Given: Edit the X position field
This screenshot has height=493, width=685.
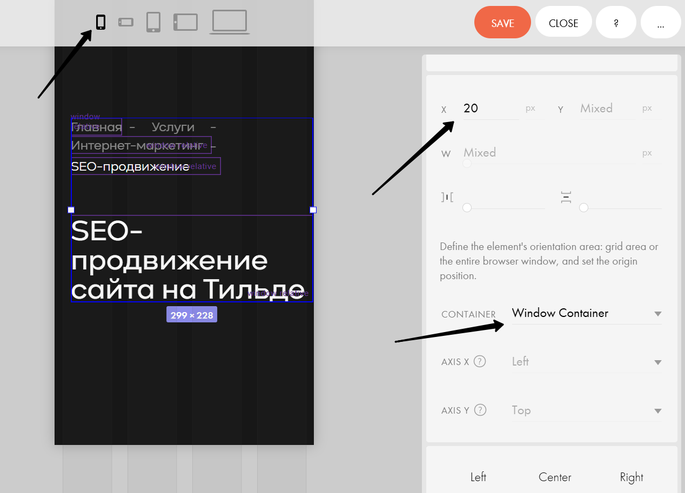Looking at the screenshot, I should [x=491, y=108].
